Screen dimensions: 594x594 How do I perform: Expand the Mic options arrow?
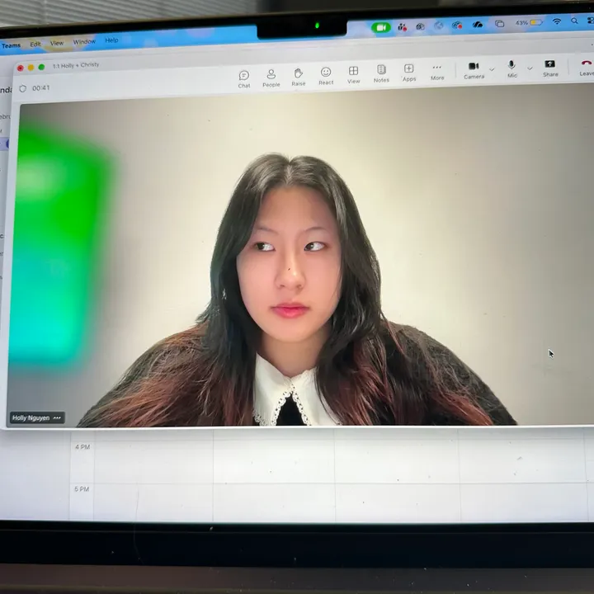coord(530,68)
